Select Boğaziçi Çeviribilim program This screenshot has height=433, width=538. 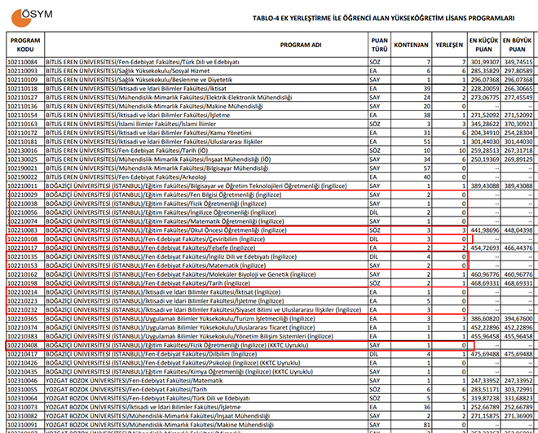click(x=155, y=239)
